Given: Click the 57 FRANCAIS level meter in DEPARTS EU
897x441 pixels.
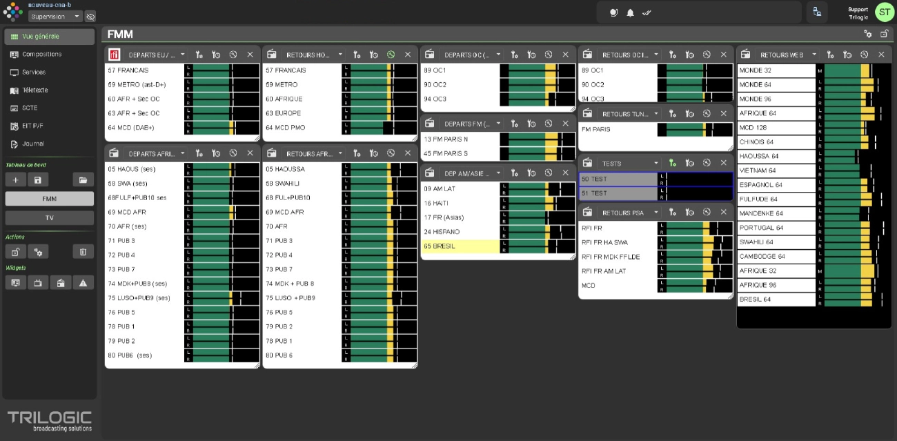Looking at the screenshot, I should (222, 70).
